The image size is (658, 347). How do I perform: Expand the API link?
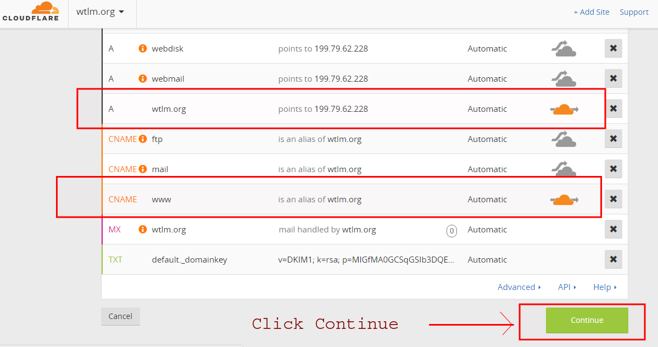point(567,287)
